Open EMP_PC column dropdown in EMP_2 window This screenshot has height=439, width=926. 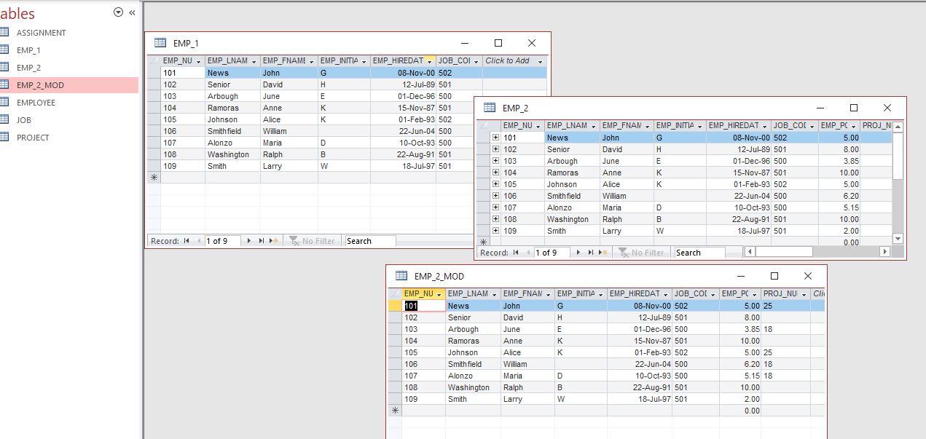[854, 127]
